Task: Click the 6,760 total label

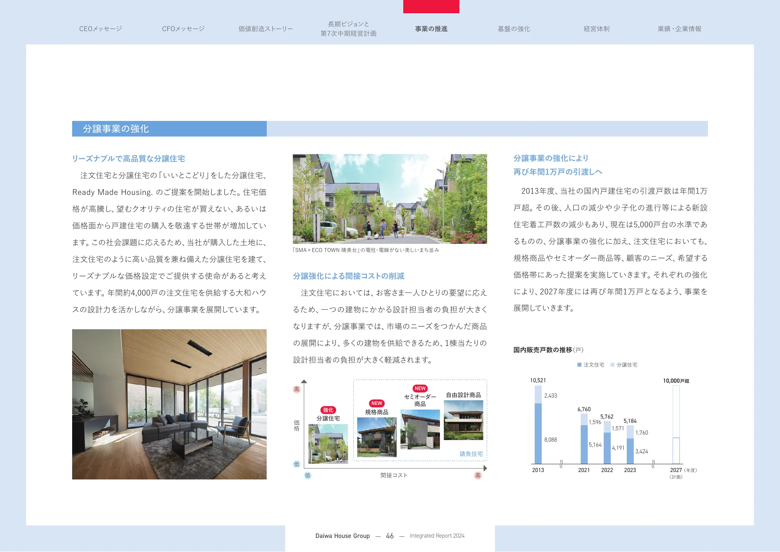Action: point(584,409)
